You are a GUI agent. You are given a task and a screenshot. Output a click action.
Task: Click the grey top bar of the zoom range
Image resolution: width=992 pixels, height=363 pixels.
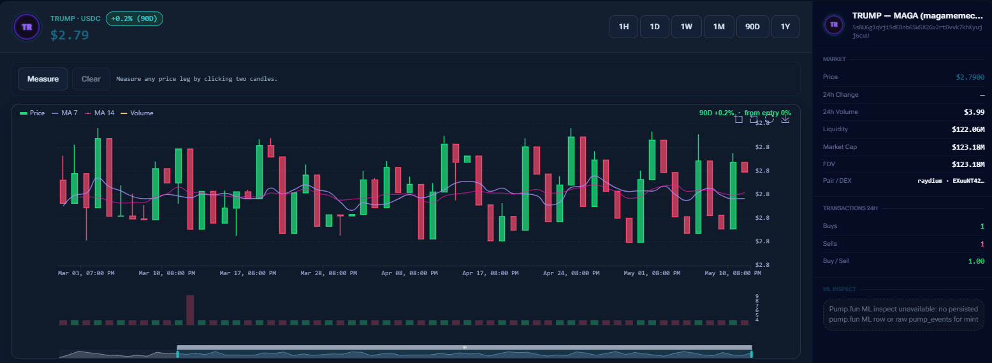click(x=464, y=347)
